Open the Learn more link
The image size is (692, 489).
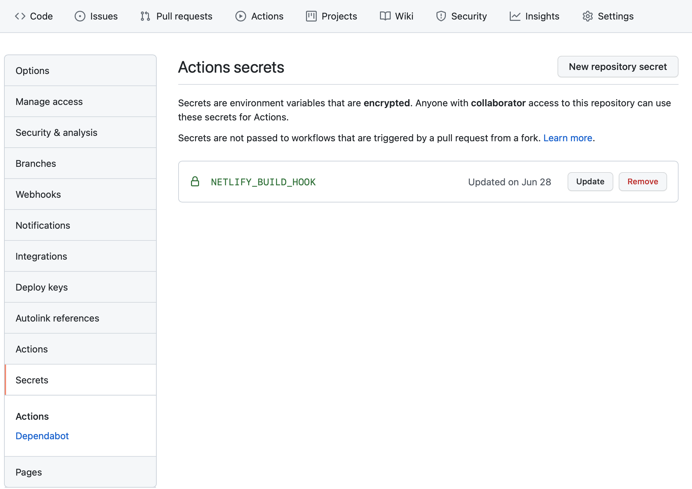click(568, 138)
